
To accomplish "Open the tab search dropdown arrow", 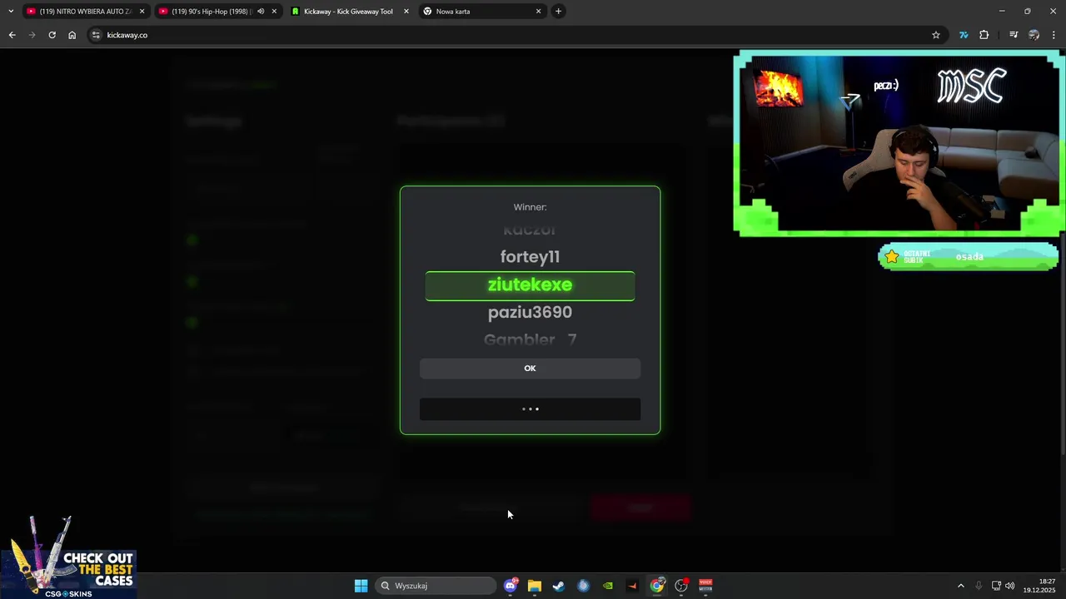I will (10, 12).
